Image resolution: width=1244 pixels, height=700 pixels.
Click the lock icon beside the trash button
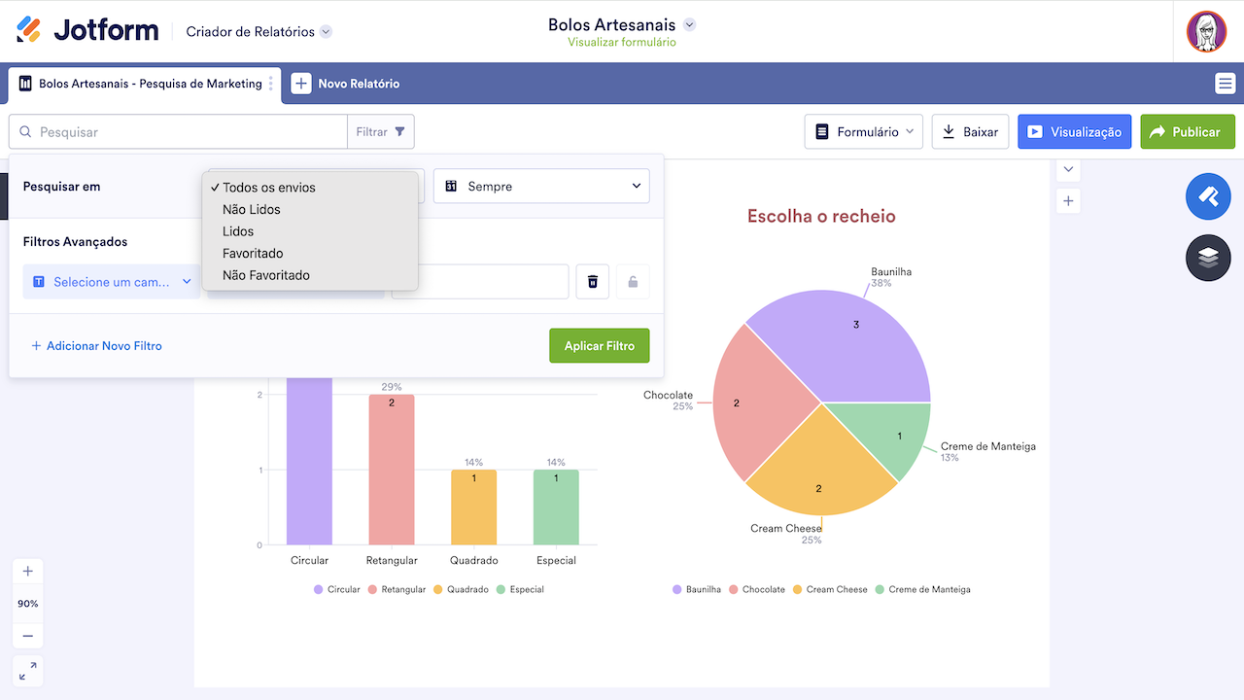pyautogui.click(x=633, y=281)
